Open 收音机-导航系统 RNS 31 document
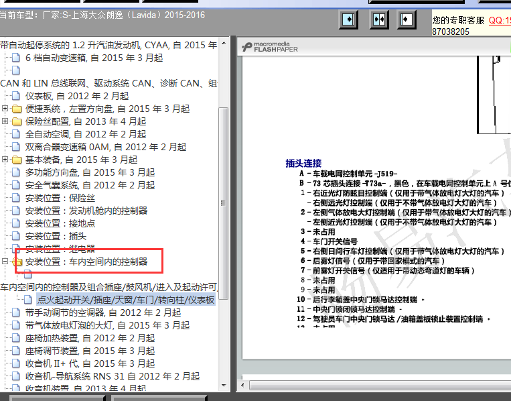This screenshot has width=511, height=401. [113, 376]
